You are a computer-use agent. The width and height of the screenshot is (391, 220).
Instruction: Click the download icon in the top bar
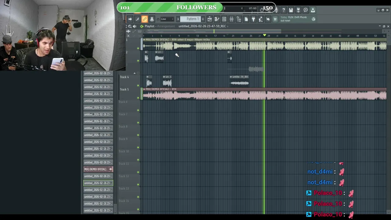pos(313,10)
